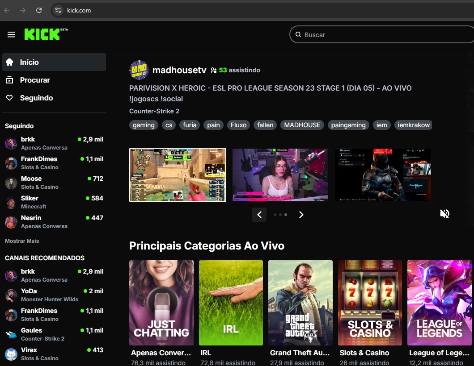Open Nesrin channel in sidebar
This screenshot has height=366, width=474.
coord(54,222)
